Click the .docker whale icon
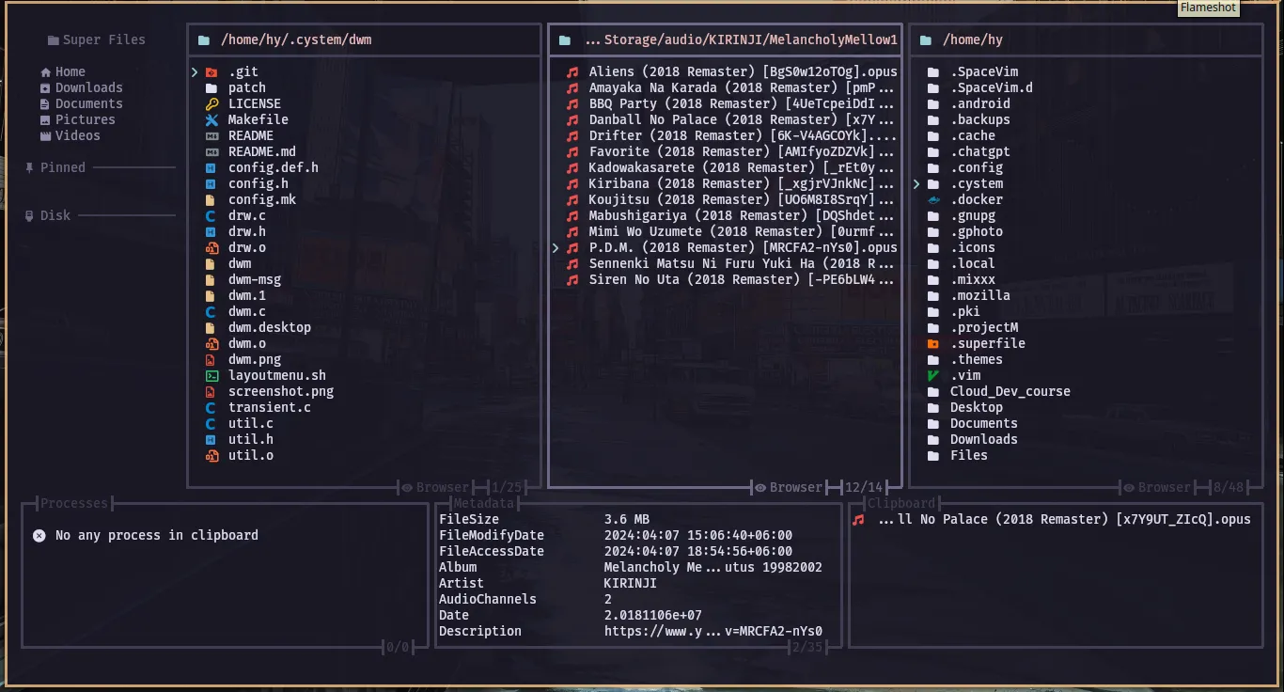 pos(933,200)
